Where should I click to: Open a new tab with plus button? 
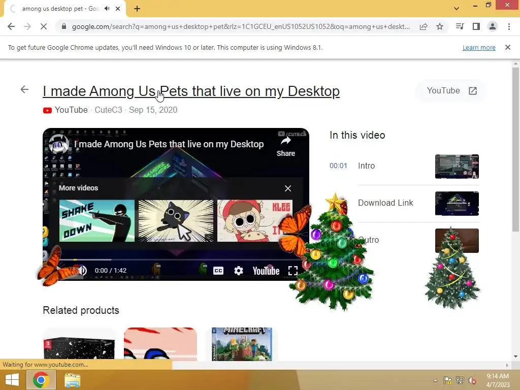pos(137,9)
